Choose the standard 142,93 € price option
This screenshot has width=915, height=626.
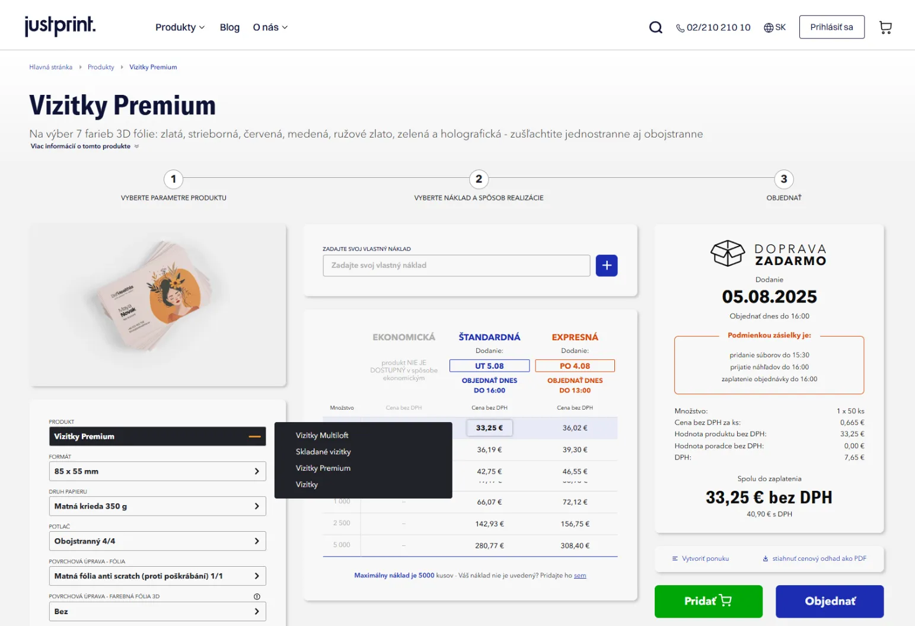(x=489, y=524)
